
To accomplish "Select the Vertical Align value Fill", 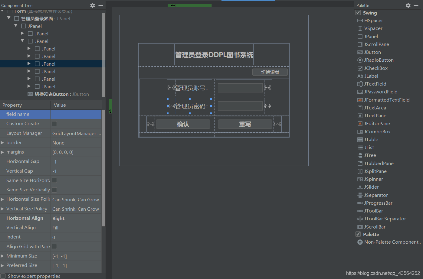I will tap(76, 228).
